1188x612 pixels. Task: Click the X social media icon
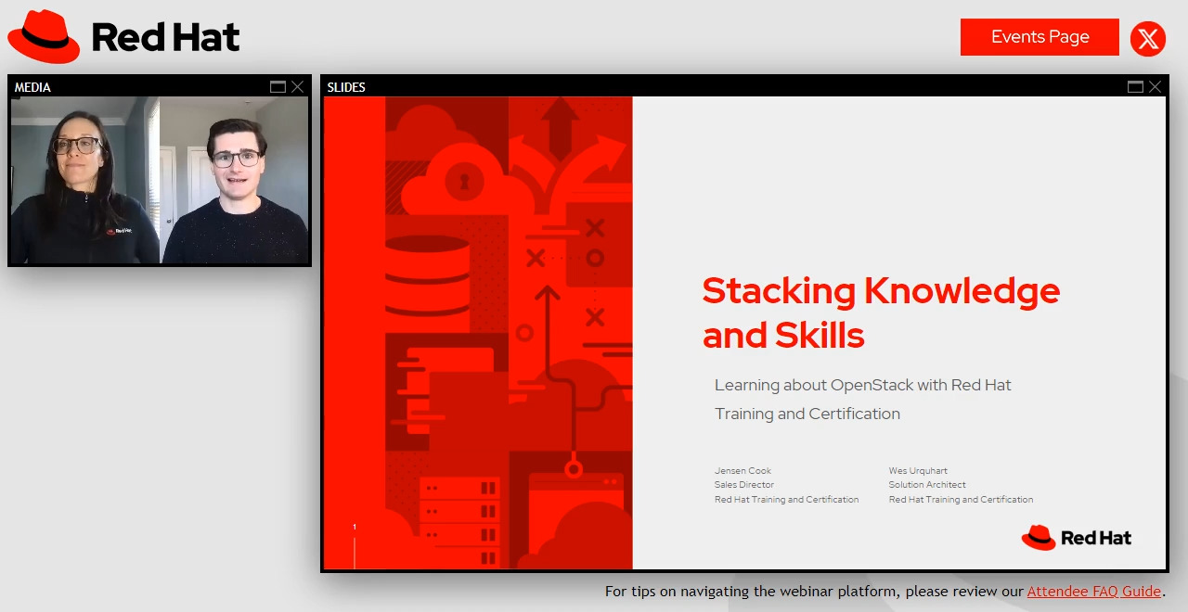(1148, 39)
